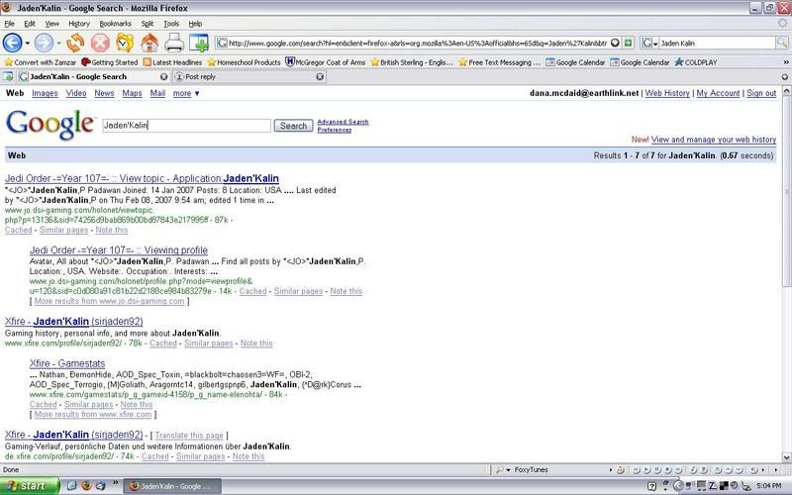Click 'Translate this page' link
This screenshot has height=495, width=792.
pos(189,435)
